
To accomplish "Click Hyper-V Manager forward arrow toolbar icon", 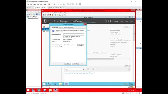I will click(x=29, y=14).
